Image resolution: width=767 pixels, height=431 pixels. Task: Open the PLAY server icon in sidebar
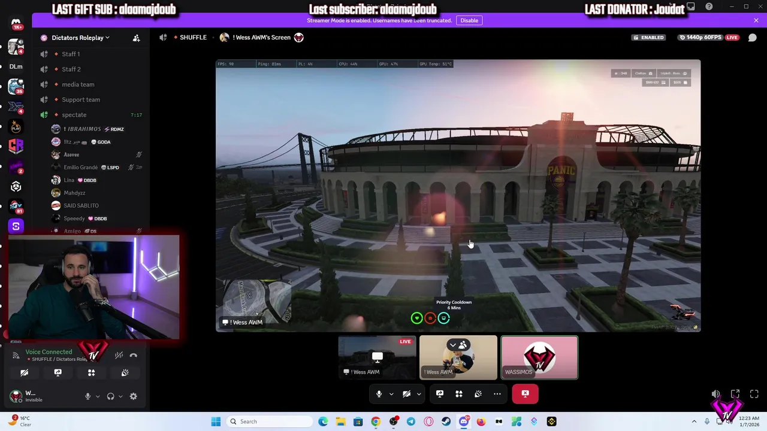click(x=16, y=128)
